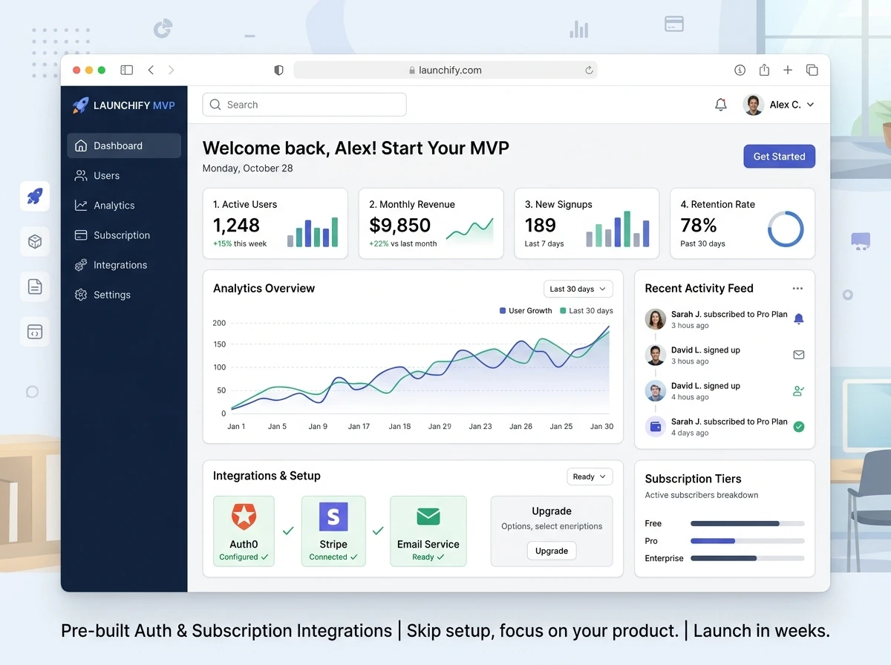Click the launchify.com address bar
The image size is (891, 665).
click(446, 70)
